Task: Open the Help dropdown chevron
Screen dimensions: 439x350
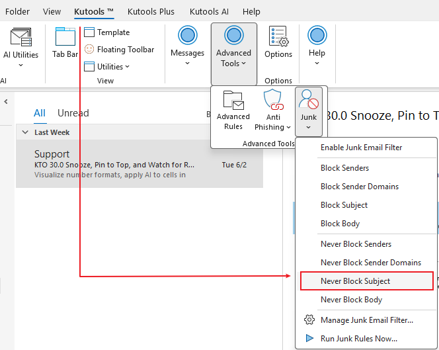Action: pos(317,64)
